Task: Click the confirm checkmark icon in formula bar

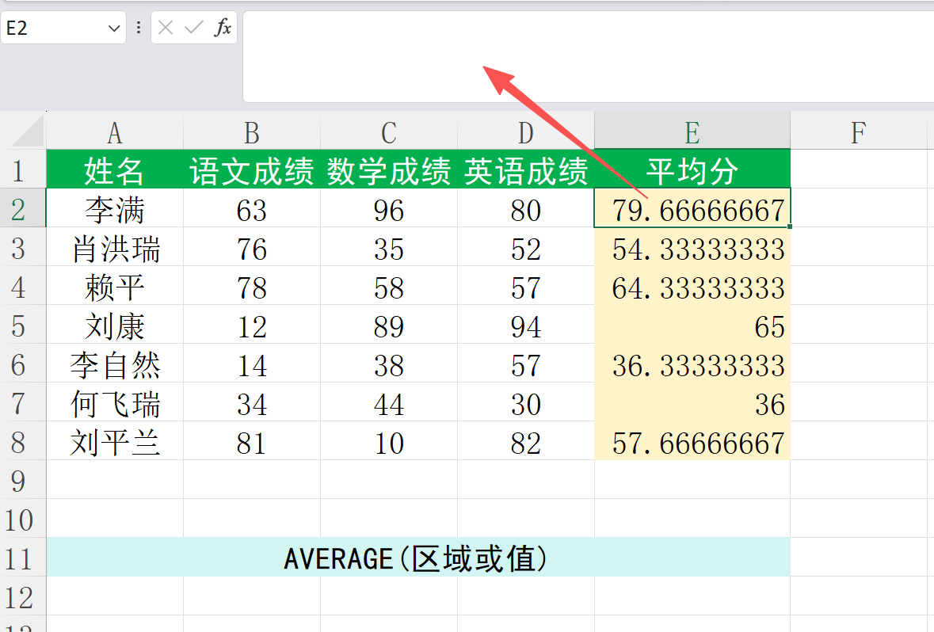Action: click(x=193, y=29)
